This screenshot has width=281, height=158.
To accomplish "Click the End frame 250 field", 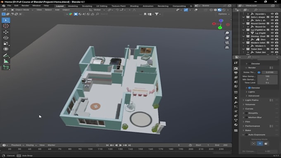I will click(x=221, y=145).
